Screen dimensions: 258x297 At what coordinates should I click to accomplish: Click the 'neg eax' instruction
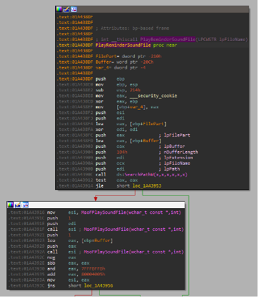[62, 257]
